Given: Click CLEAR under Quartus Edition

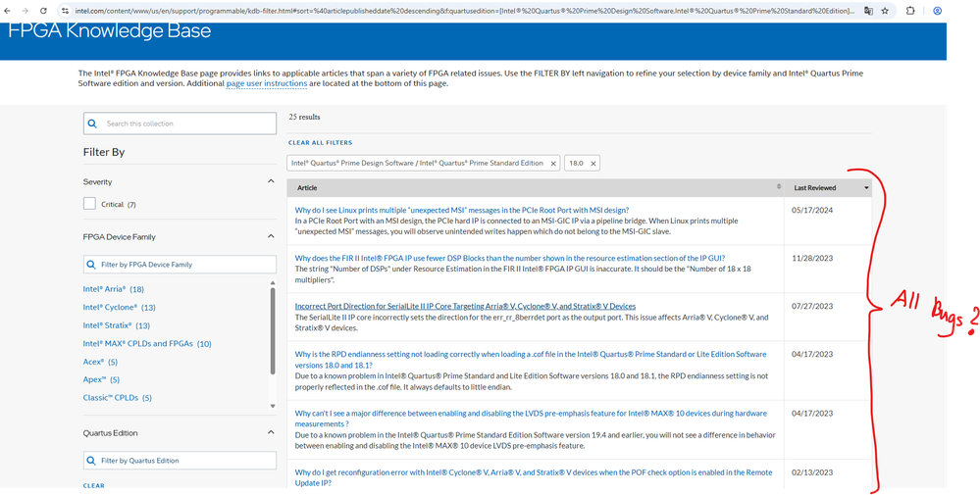Looking at the screenshot, I should pyautogui.click(x=94, y=485).
